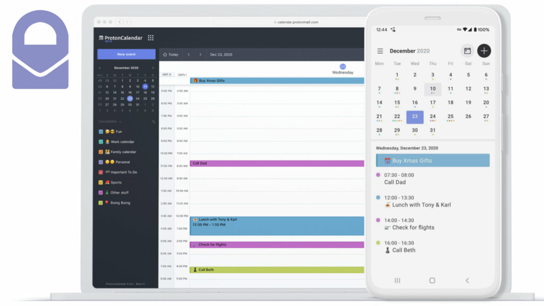Select day 11 in desktop mini calendar
Image resolution: width=544 pixels, height=306 pixels.
tap(145, 87)
